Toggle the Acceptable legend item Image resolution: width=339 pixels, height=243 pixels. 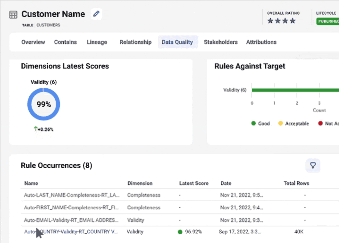(x=293, y=124)
